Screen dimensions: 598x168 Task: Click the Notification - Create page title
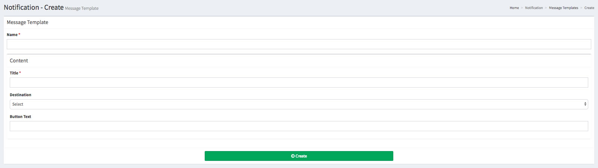coord(33,8)
